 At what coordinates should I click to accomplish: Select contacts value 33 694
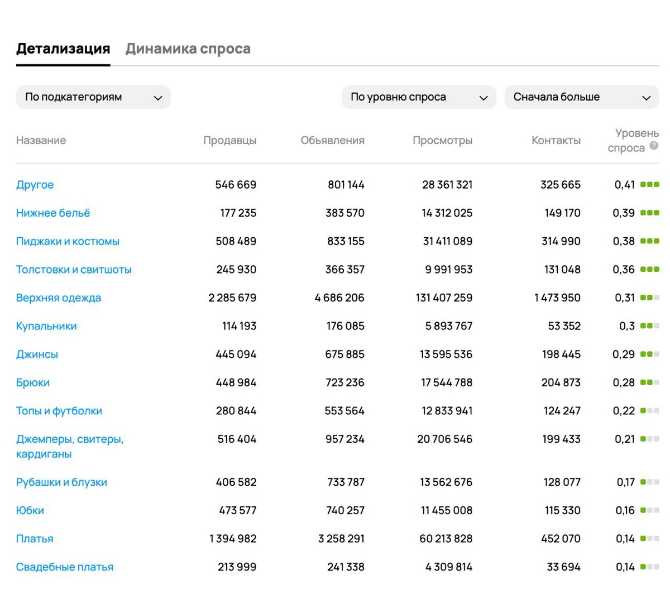tap(564, 567)
